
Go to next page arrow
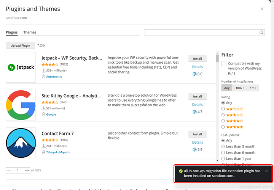coord(27,171)
